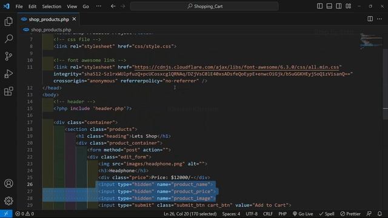
Task: Go back with the navigation arrow
Action: (113, 6)
